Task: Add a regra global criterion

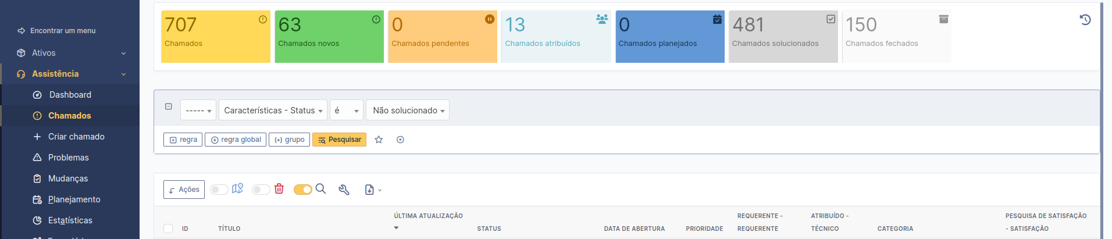Action: [236, 140]
